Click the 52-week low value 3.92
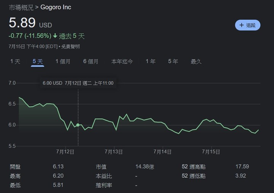Viewport: 274px width, 193px height. [x=241, y=176]
